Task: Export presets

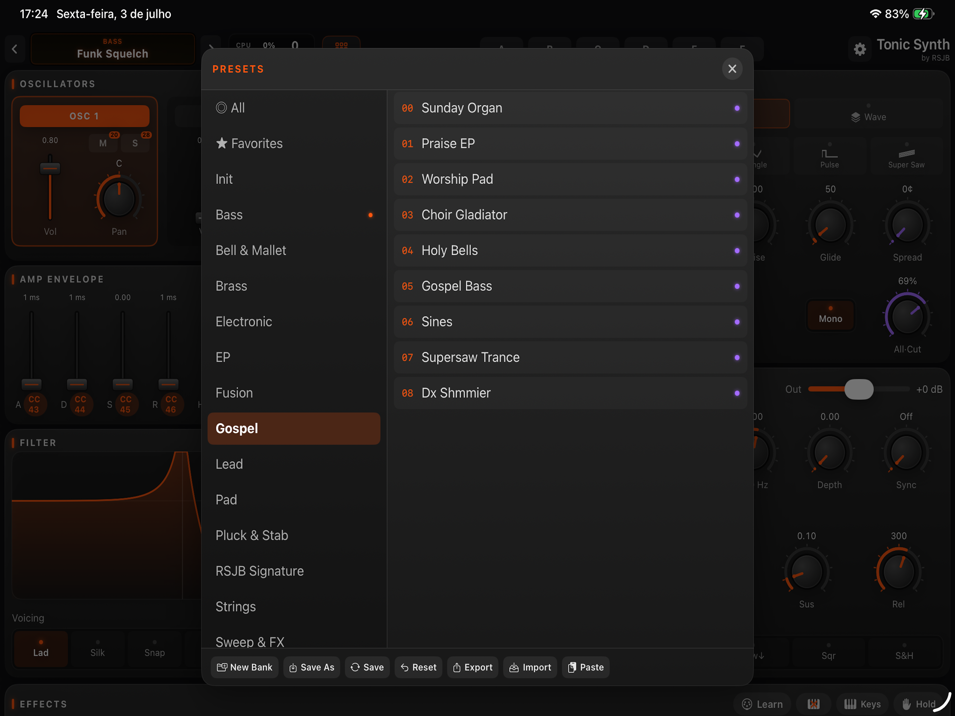Action: (x=472, y=667)
